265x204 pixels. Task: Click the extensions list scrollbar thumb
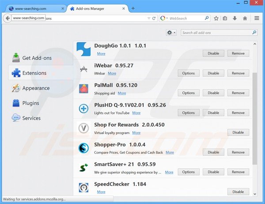pos(255,119)
